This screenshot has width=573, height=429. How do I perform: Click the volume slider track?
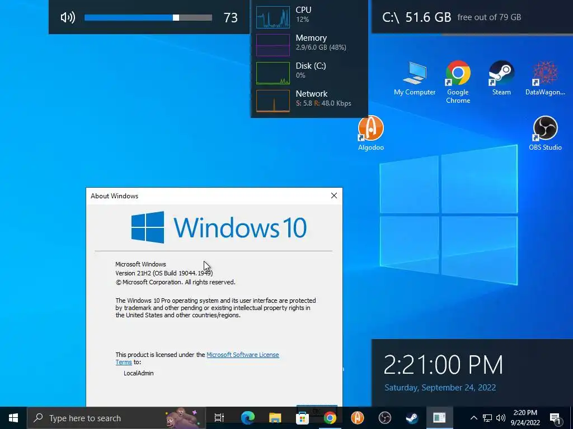148,17
